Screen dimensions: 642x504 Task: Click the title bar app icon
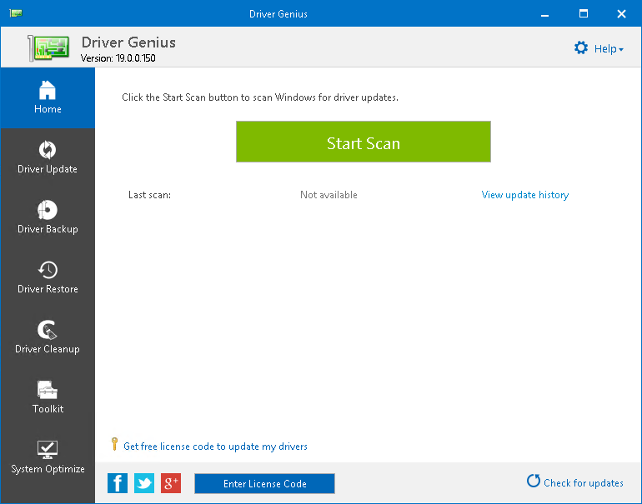click(x=16, y=13)
